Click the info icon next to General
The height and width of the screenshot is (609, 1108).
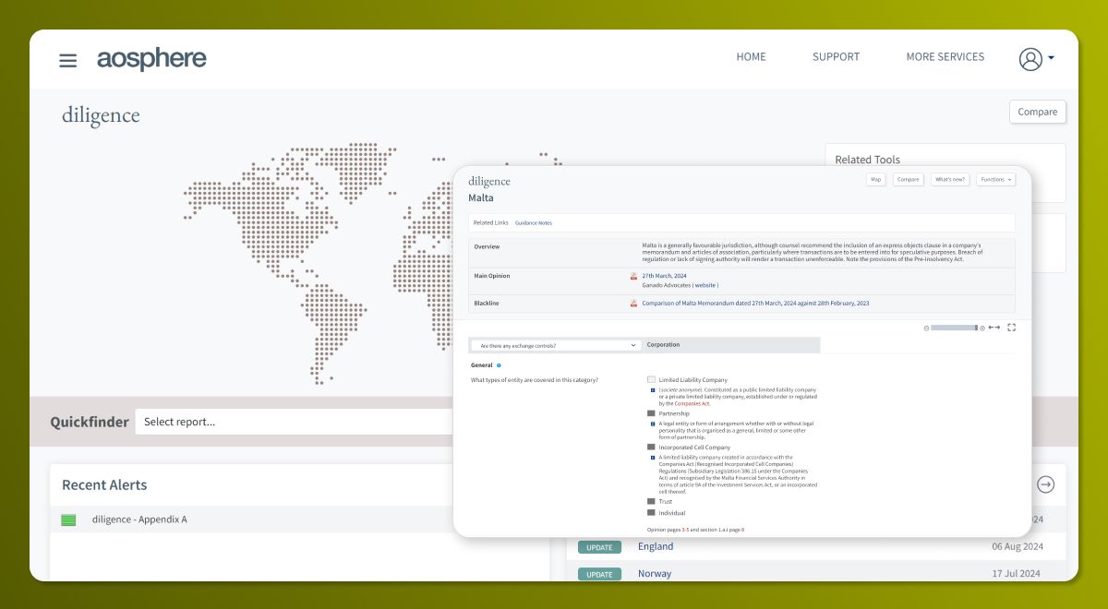pos(499,365)
